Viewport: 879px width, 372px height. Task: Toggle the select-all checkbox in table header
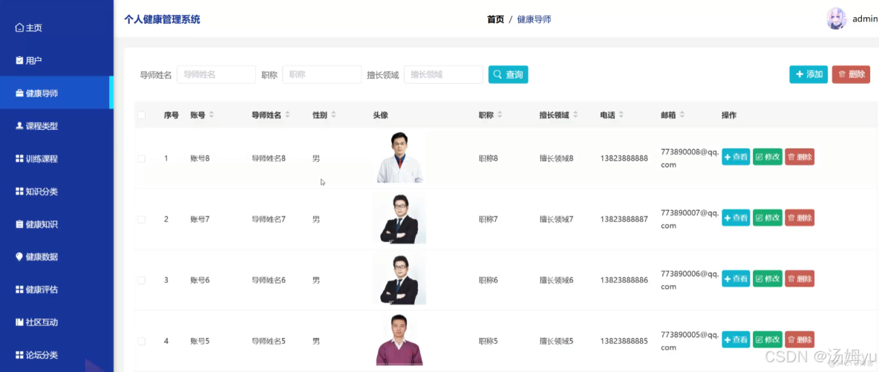(141, 115)
